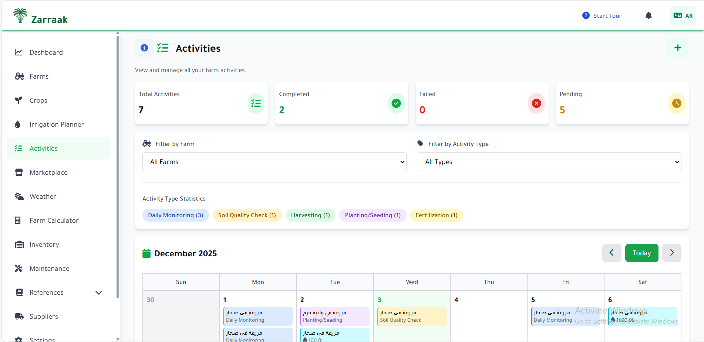
Task: Open the All Farms dropdown
Action: (x=274, y=162)
